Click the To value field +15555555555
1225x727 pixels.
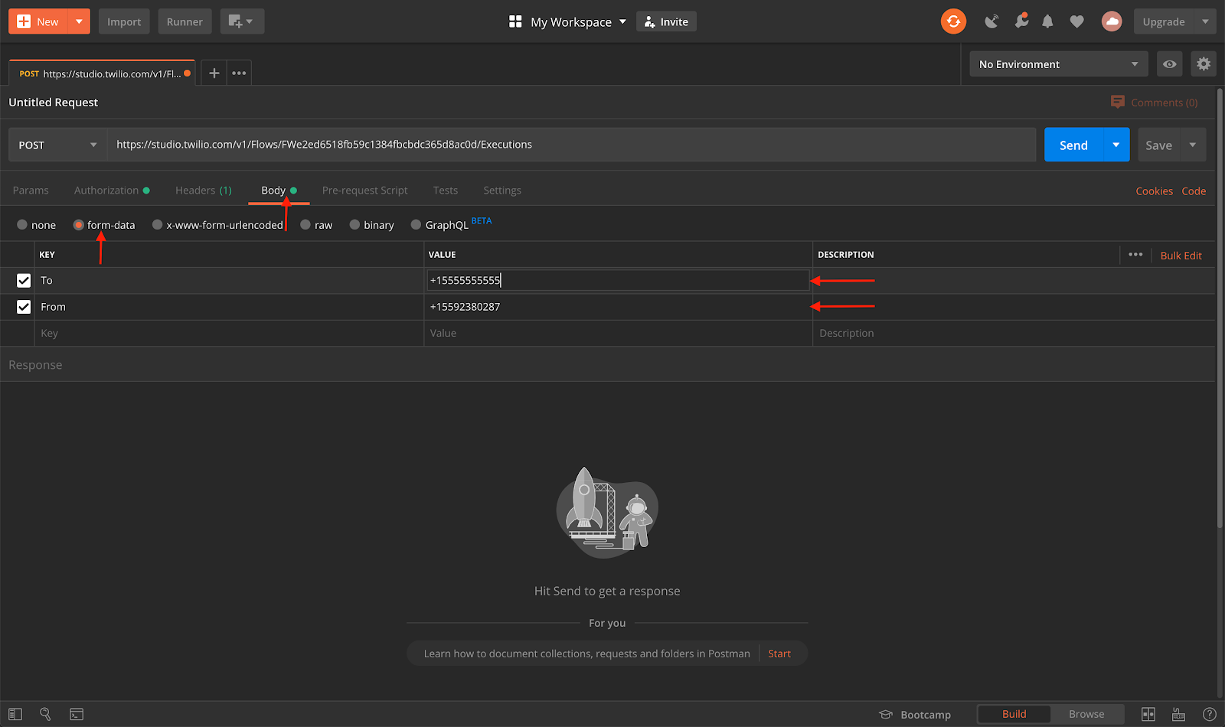click(x=618, y=281)
